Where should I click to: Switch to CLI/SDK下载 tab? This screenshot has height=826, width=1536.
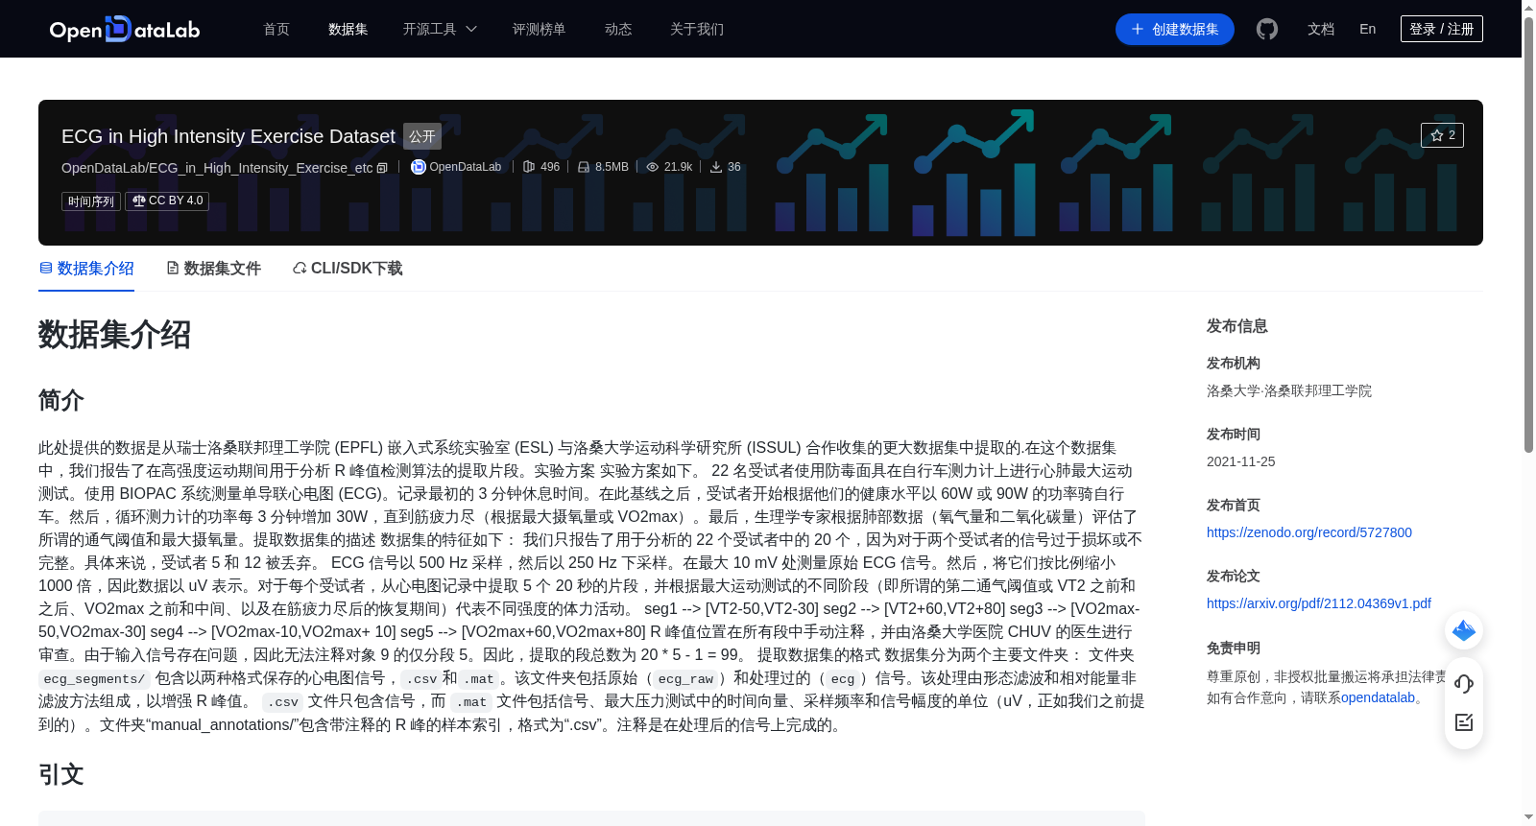(x=348, y=269)
